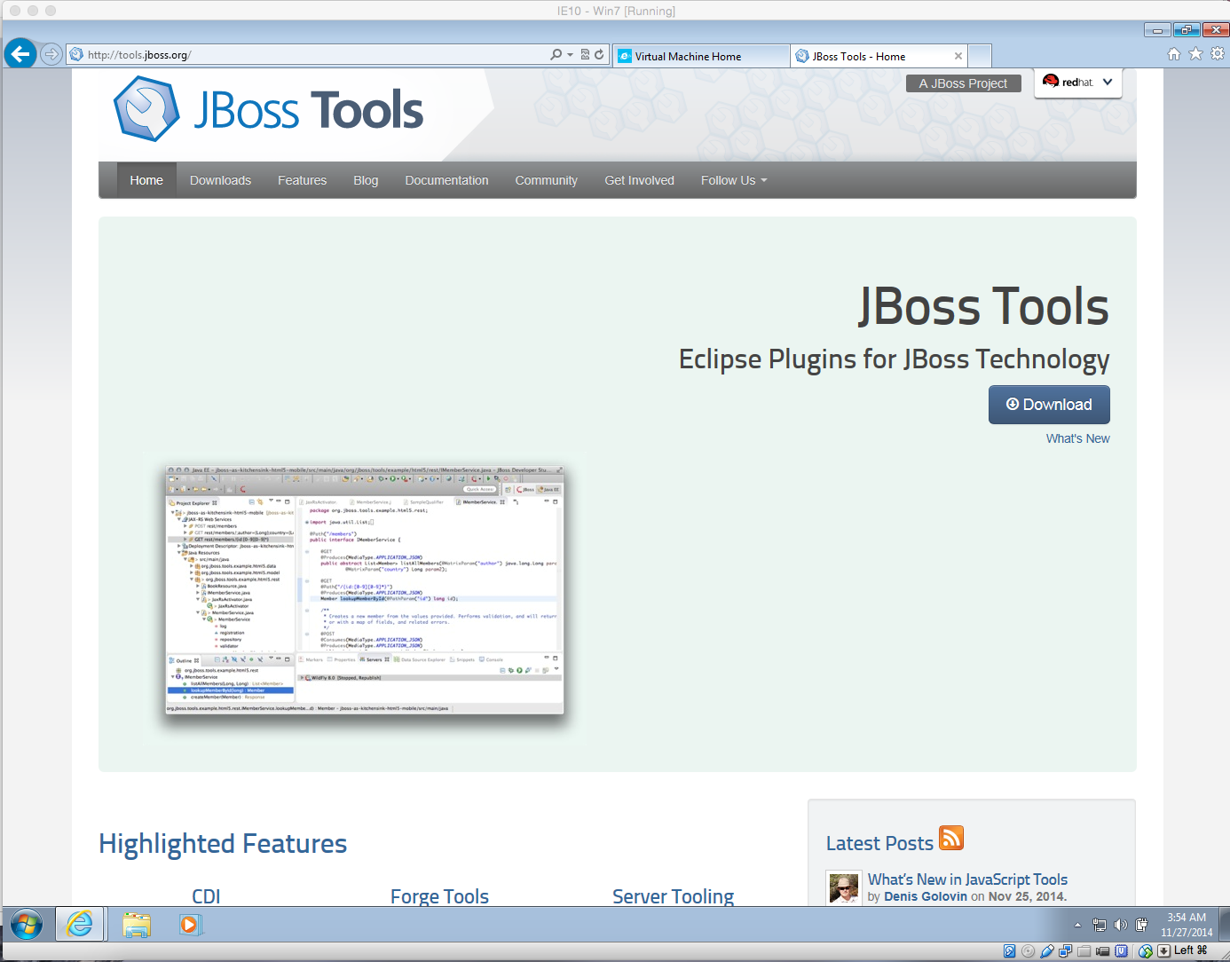Image resolution: width=1230 pixels, height=962 pixels.
Task: Click the power plug tray icon
Action: tap(1142, 925)
